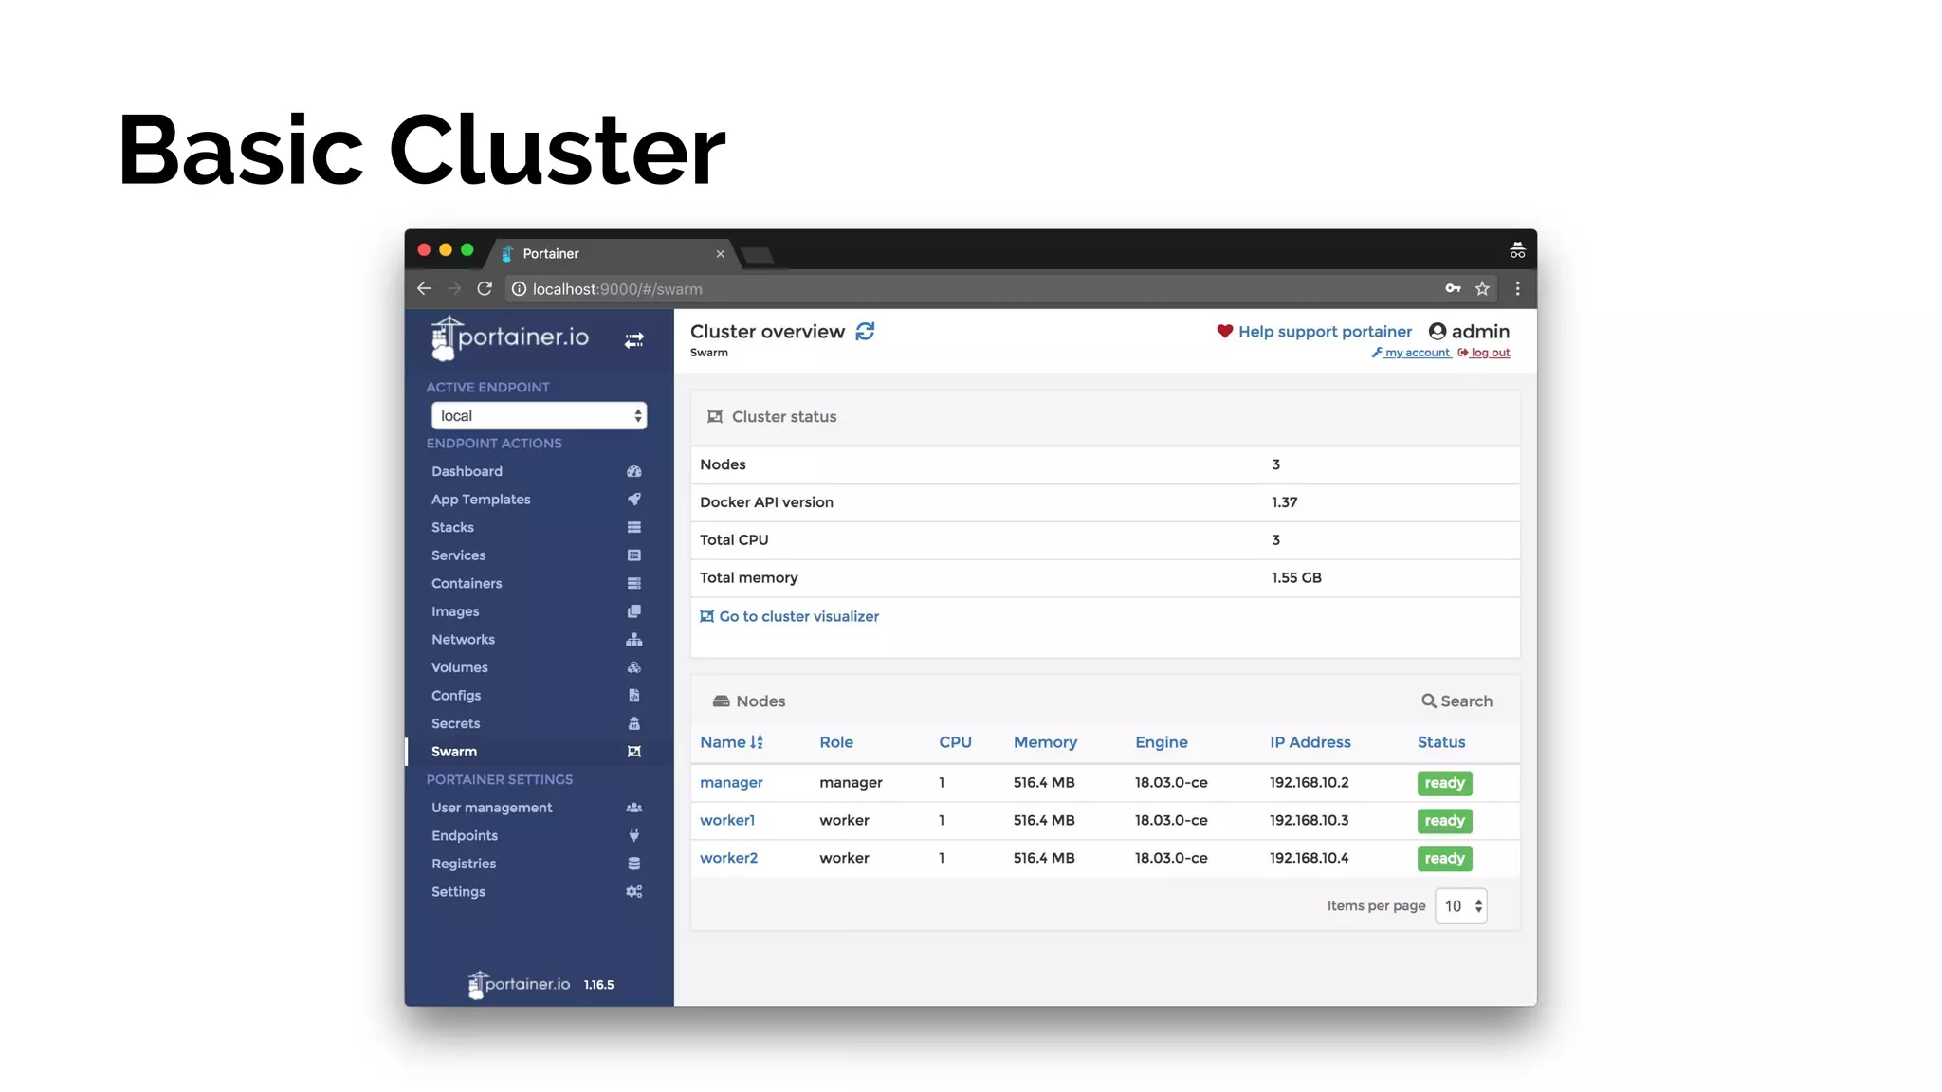Image resolution: width=1942 pixels, height=1092 pixels.
Task: Click the 'log out' link
Action: point(1484,353)
